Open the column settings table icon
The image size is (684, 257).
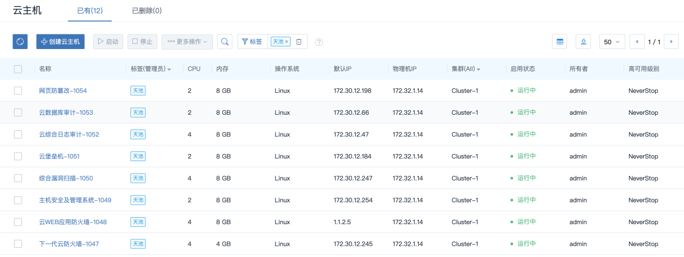560,41
